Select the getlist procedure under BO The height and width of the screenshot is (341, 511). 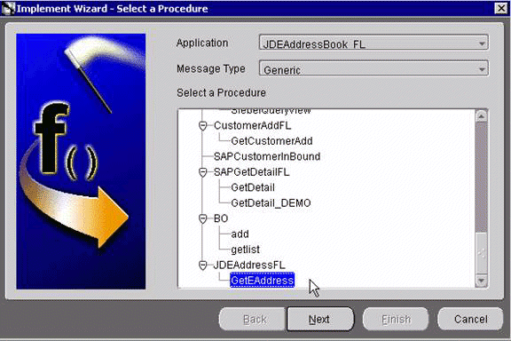pyautogui.click(x=245, y=250)
